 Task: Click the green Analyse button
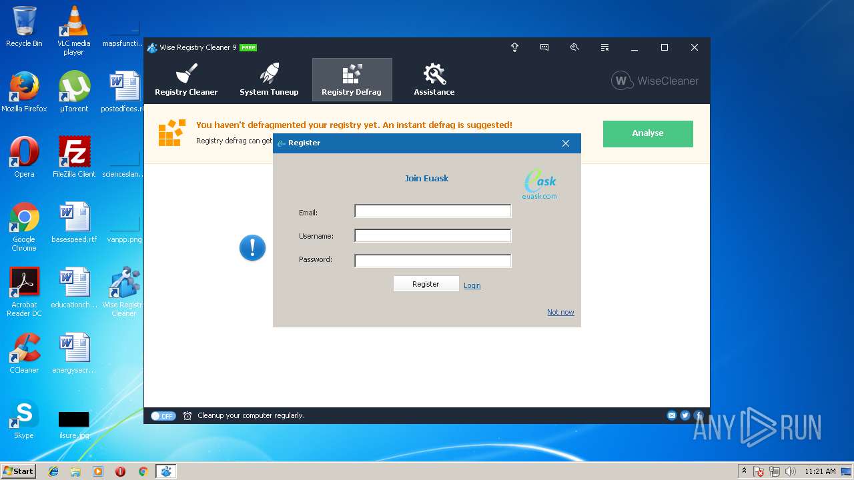tap(648, 133)
